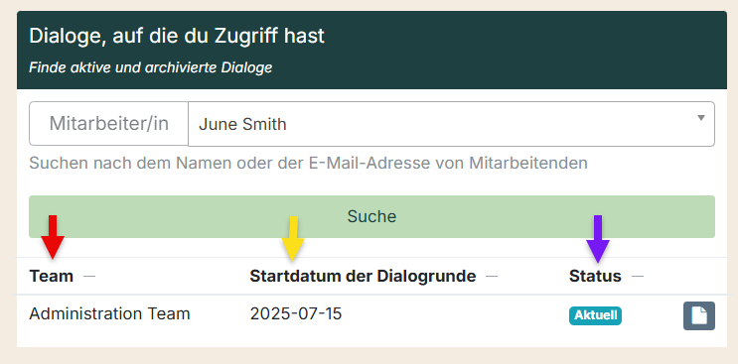Click the Aktuell status badge
The image size is (738, 364).
click(595, 315)
